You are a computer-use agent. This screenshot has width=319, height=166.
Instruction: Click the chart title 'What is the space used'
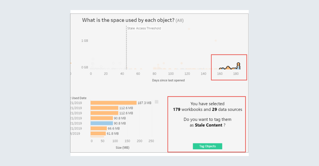click(x=128, y=20)
